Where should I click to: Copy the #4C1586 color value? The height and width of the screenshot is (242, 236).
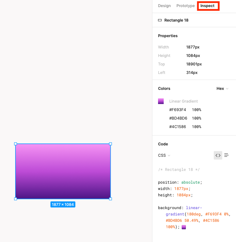click(x=177, y=127)
